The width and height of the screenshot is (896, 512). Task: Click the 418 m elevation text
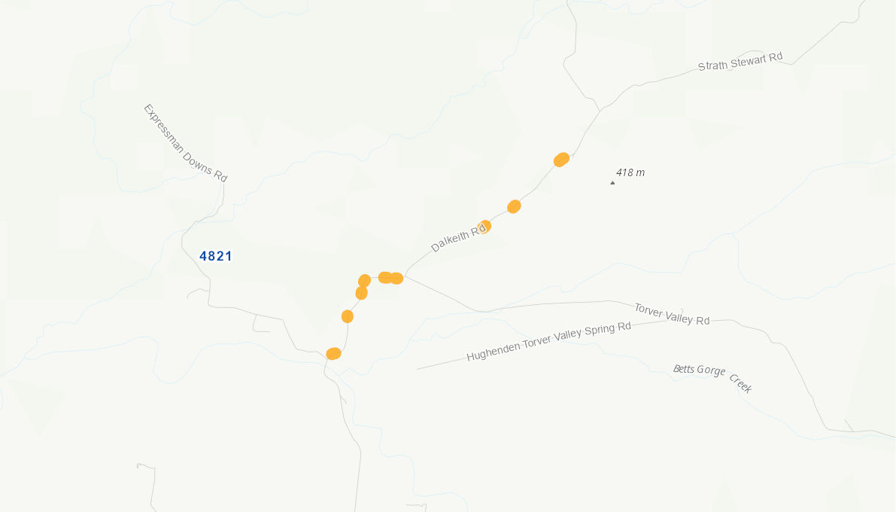click(630, 172)
